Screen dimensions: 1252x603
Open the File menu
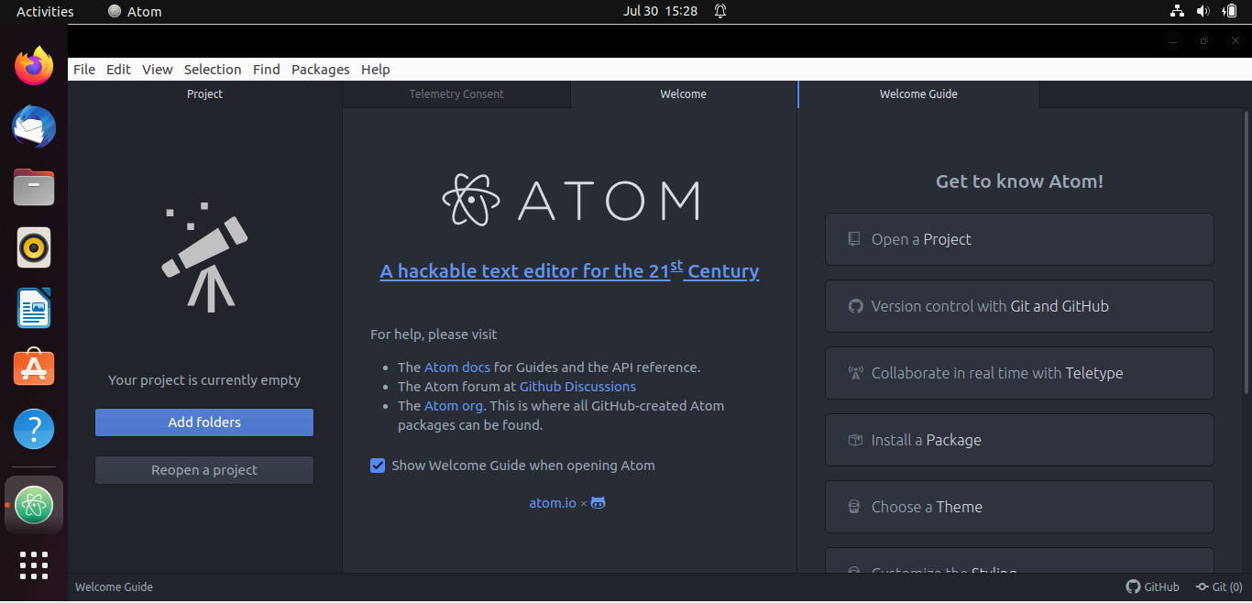click(x=84, y=70)
